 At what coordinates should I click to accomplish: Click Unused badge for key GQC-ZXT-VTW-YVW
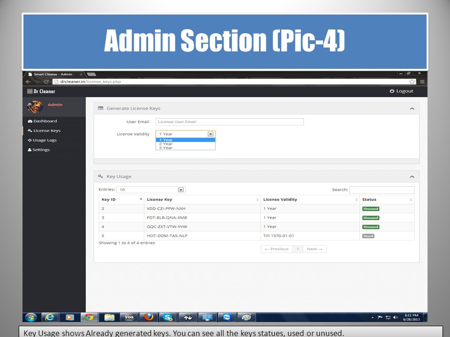pyautogui.click(x=370, y=227)
